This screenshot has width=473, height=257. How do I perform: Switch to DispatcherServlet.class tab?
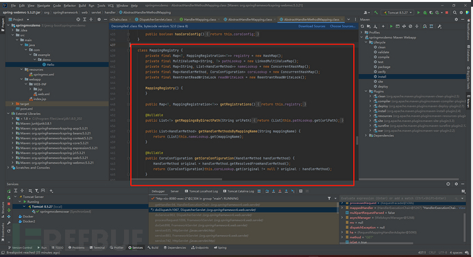(x=156, y=19)
